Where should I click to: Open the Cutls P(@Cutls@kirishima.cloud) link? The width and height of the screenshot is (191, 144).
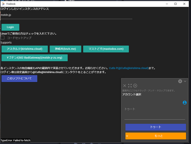(x=129, y=68)
